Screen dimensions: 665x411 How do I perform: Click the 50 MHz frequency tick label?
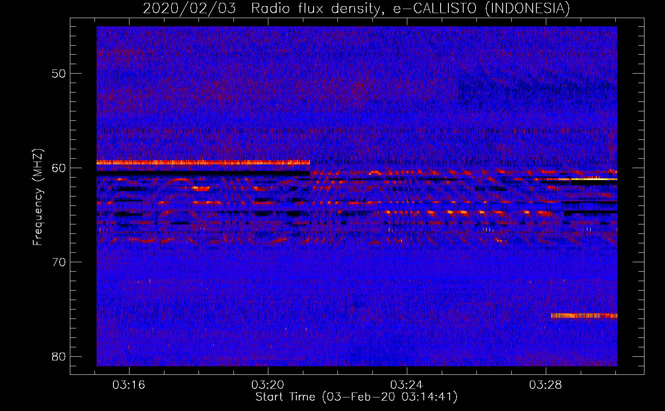[x=59, y=74]
